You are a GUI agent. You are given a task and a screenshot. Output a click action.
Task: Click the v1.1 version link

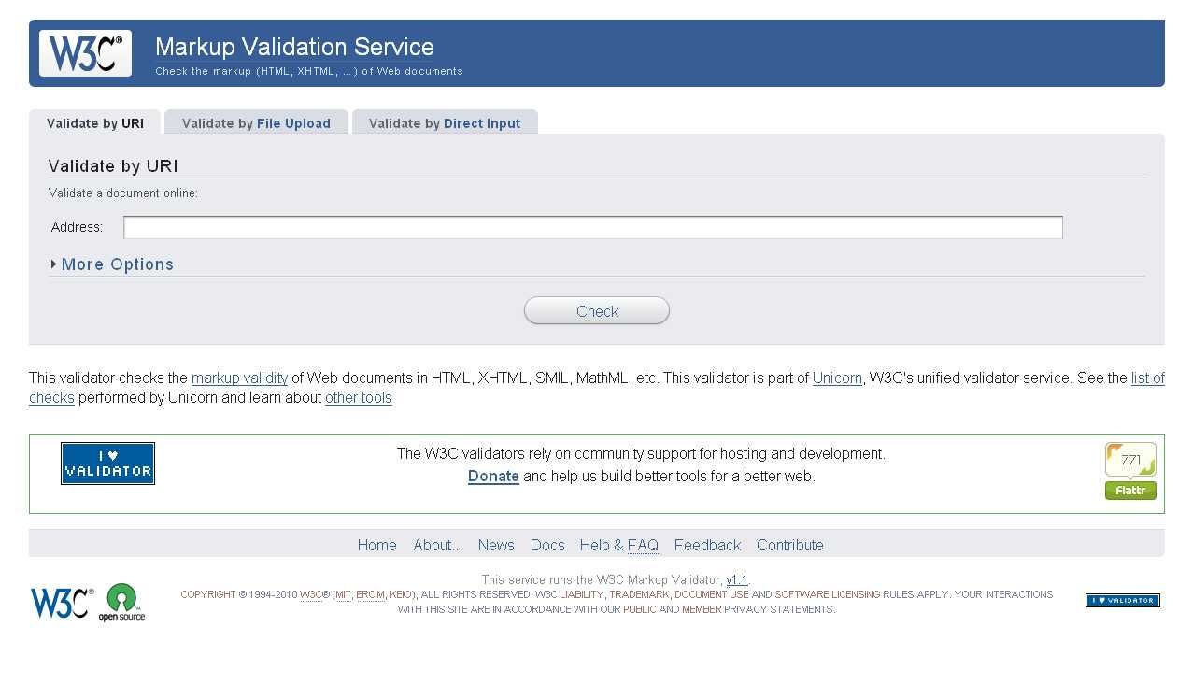click(737, 580)
